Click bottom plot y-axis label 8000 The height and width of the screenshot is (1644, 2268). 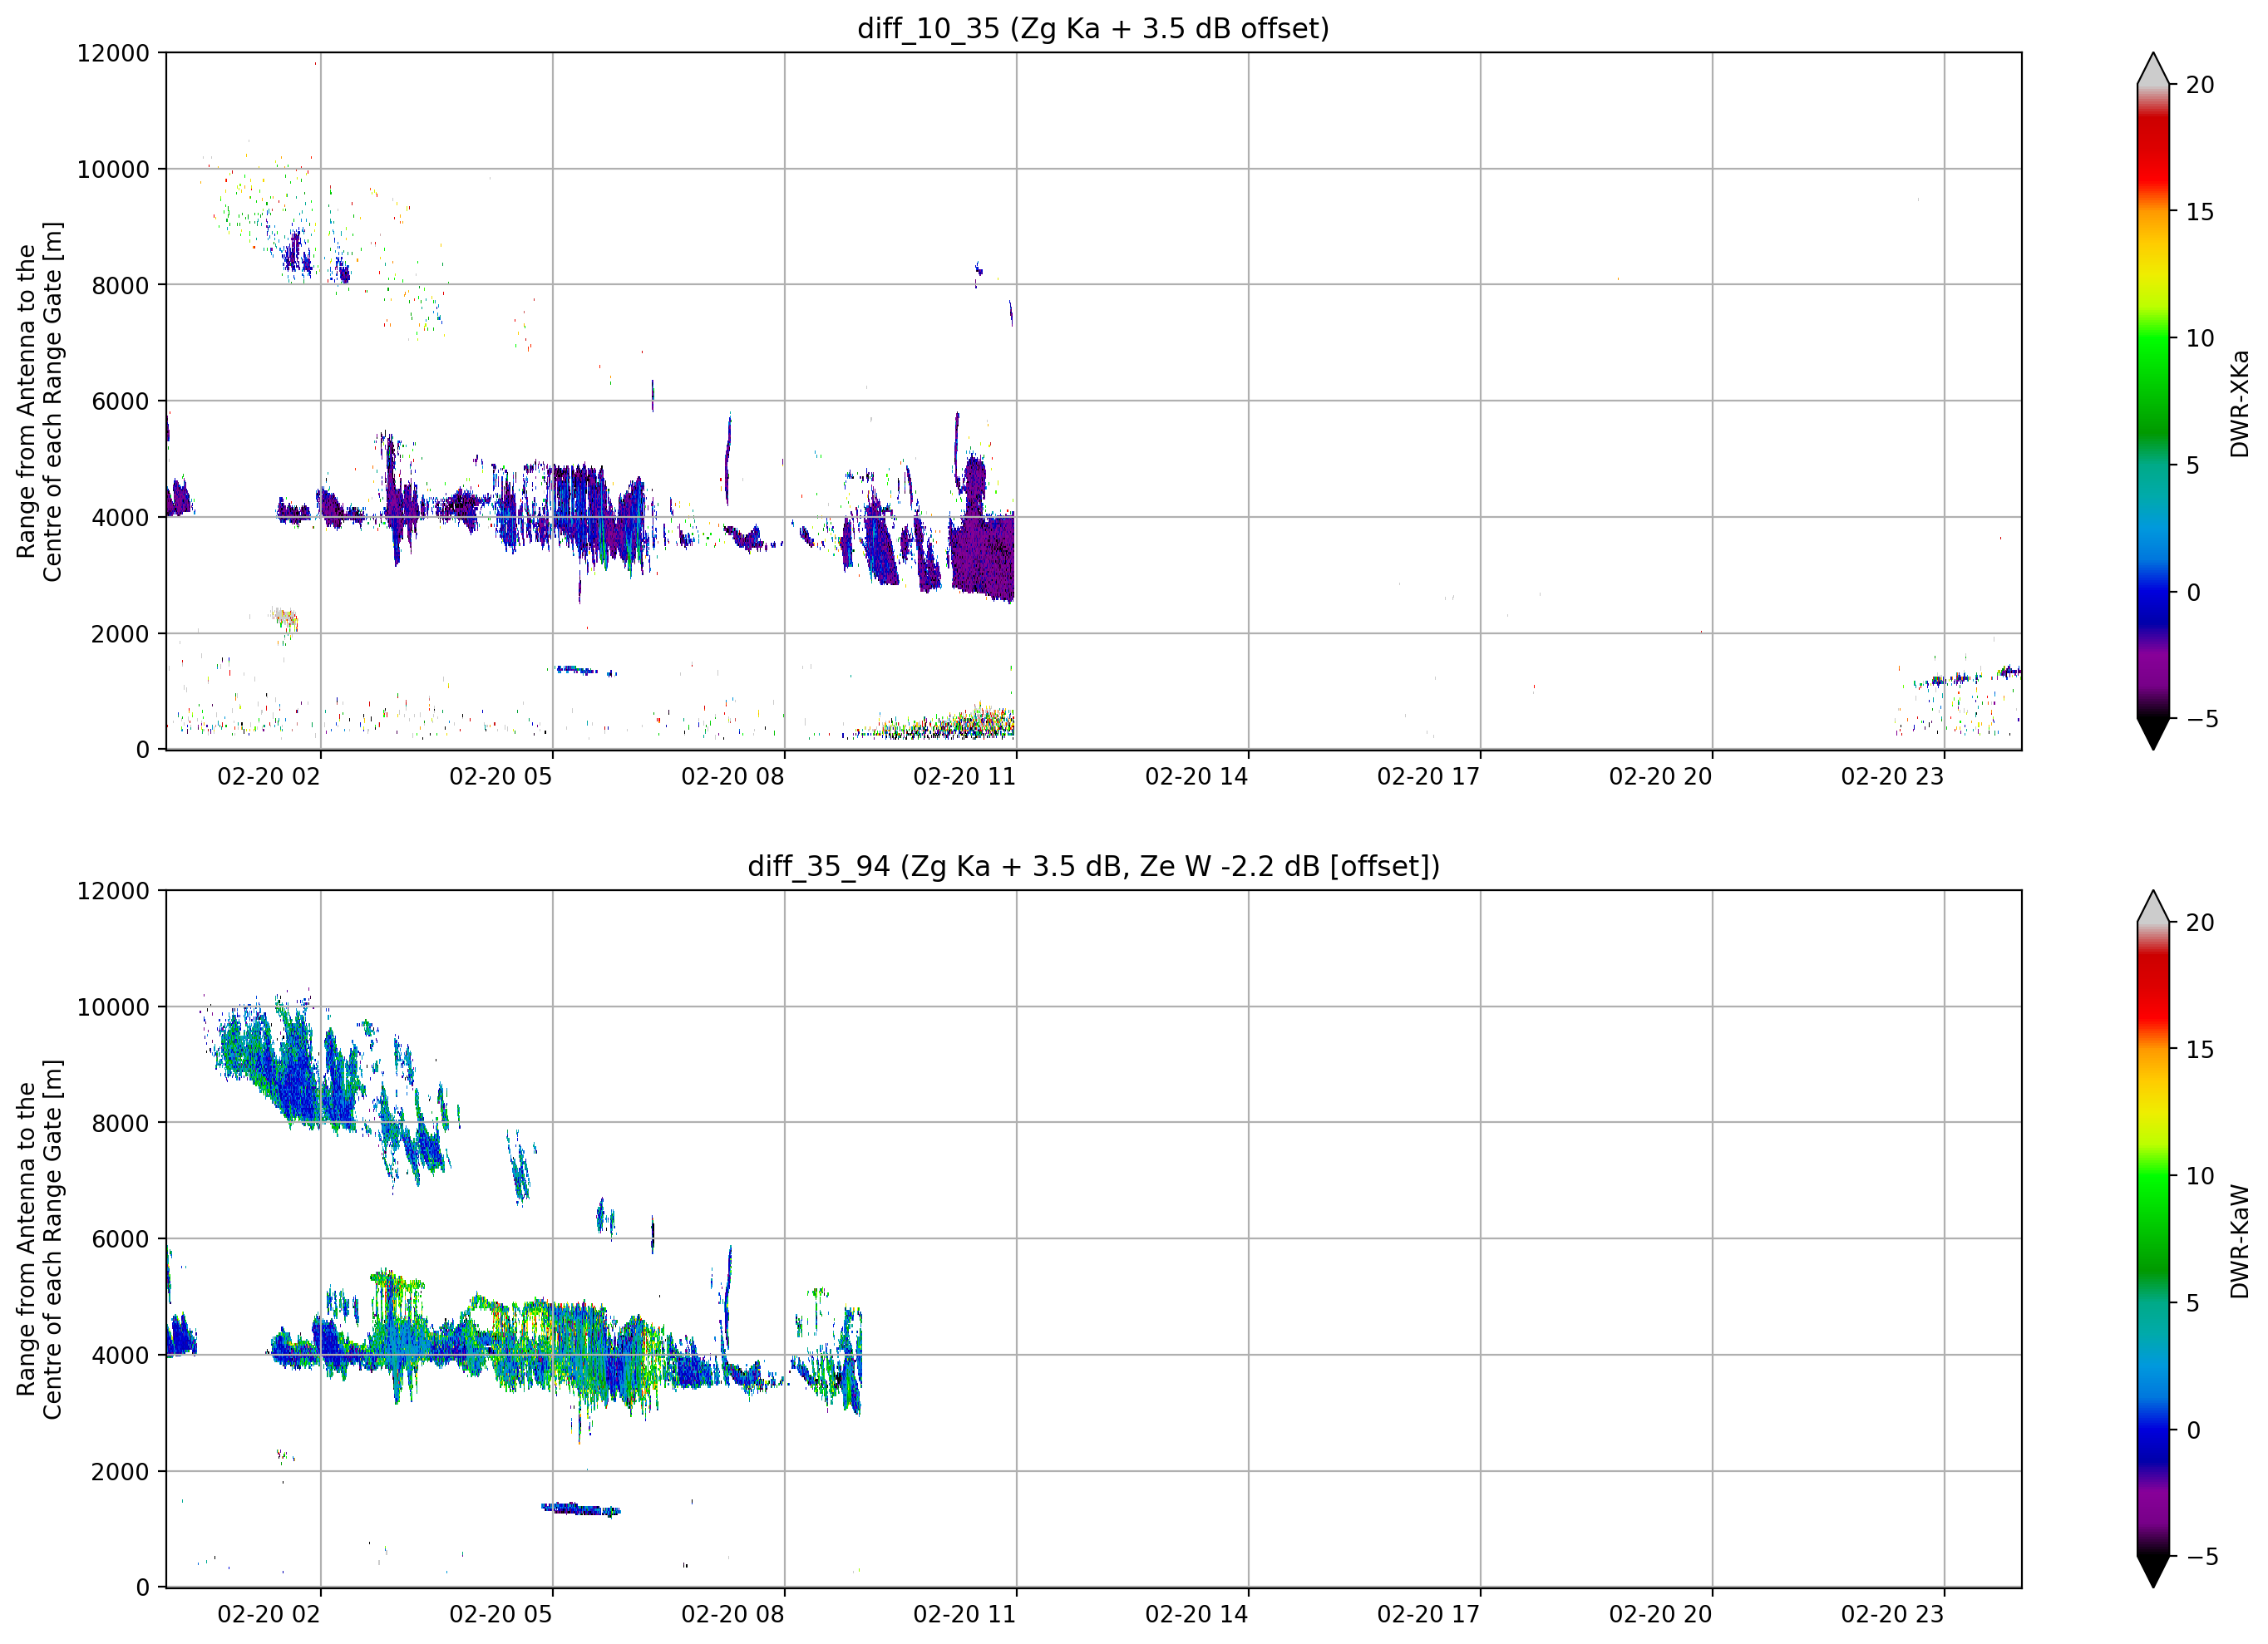tap(120, 1123)
